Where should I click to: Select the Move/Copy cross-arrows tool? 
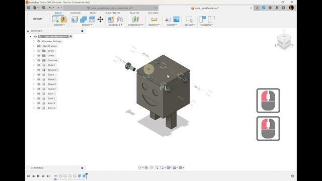click(x=100, y=19)
